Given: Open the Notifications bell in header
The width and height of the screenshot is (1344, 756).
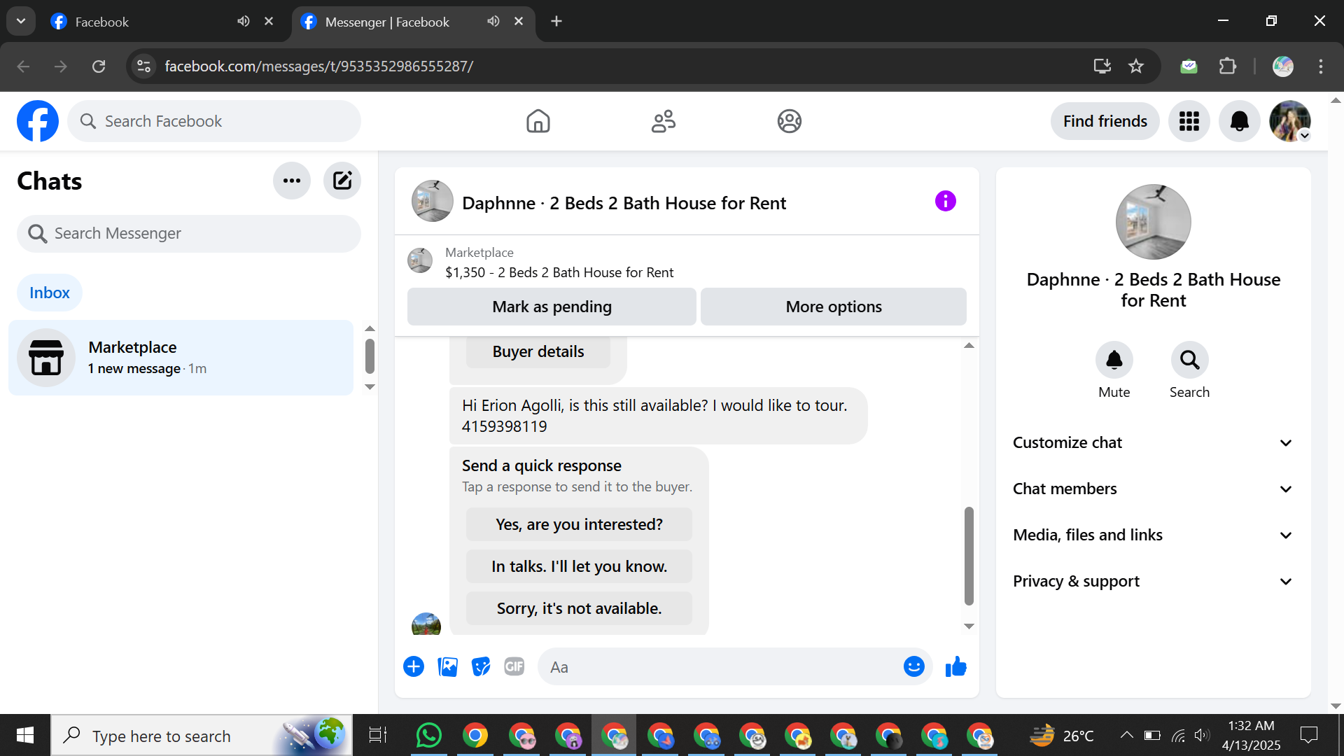Looking at the screenshot, I should click(x=1240, y=121).
